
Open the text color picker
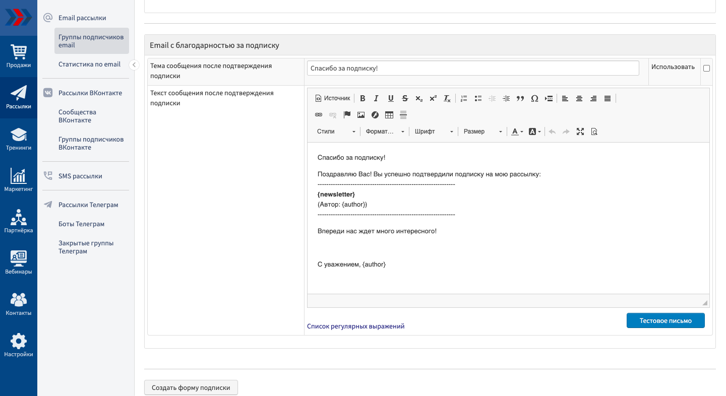pos(517,131)
